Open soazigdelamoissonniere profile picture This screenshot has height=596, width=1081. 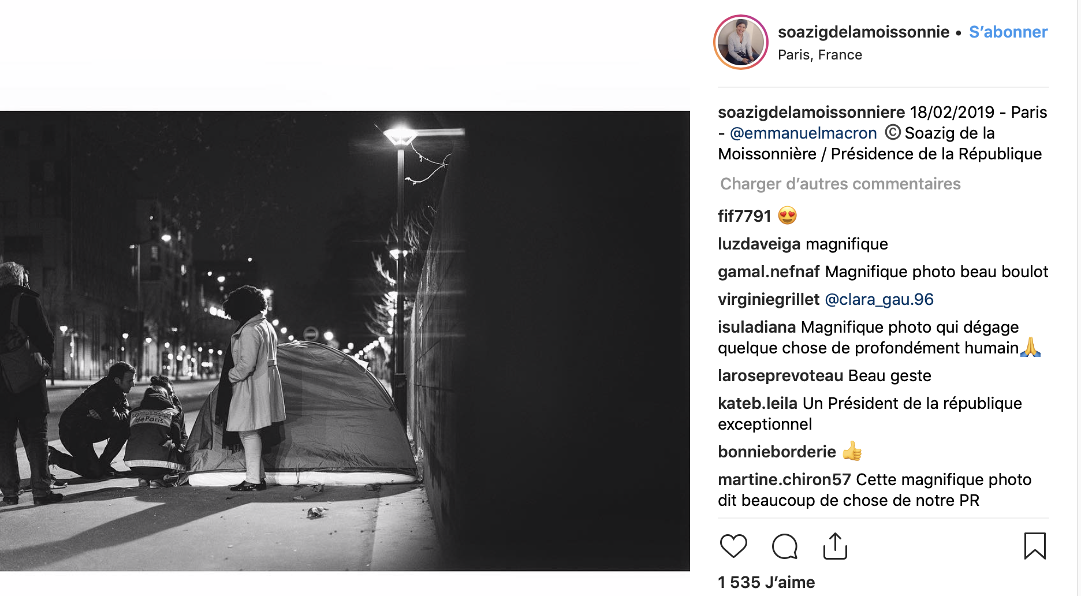pyautogui.click(x=741, y=42)
